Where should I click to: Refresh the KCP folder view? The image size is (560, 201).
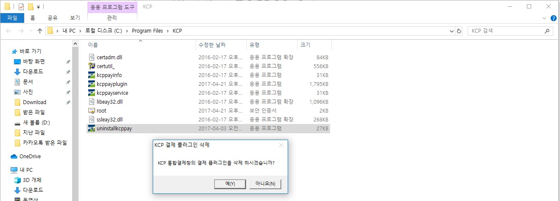pyautogui.click(x=459, y=31)
